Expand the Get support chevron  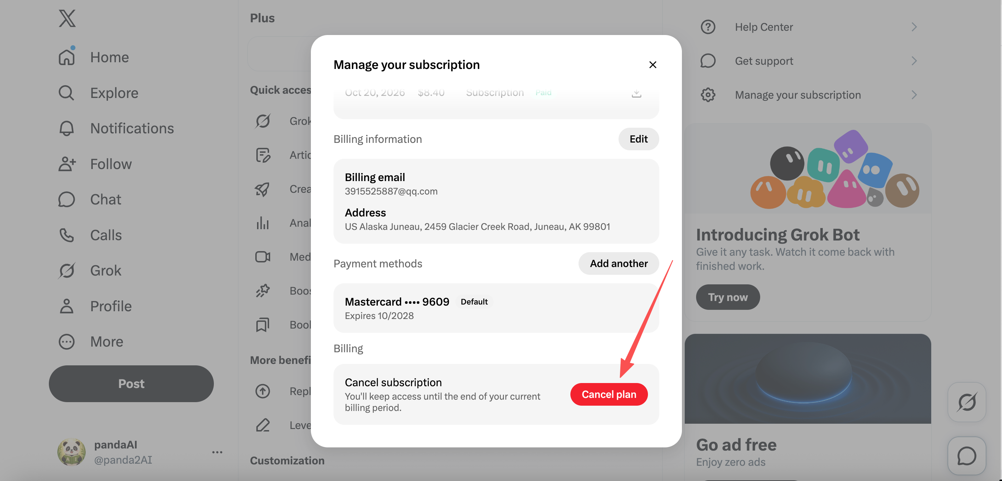pyautogui.click(x=914, y=61)
